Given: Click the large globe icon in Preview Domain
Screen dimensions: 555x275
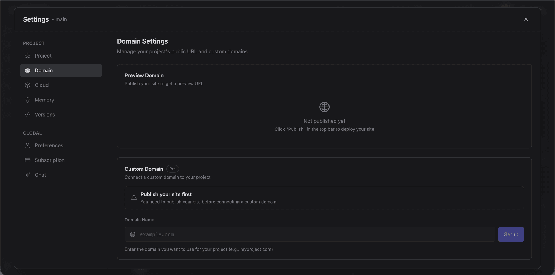Looking at the screenshot, I should [x=324, y=107].
